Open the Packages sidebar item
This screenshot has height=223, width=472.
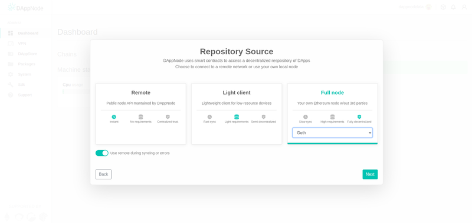coord(26,64)
